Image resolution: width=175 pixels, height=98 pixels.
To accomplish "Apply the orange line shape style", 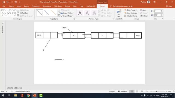I will point(54,13).
